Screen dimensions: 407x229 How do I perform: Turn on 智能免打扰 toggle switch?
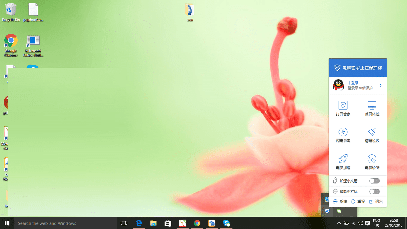(x=374, y=192)
